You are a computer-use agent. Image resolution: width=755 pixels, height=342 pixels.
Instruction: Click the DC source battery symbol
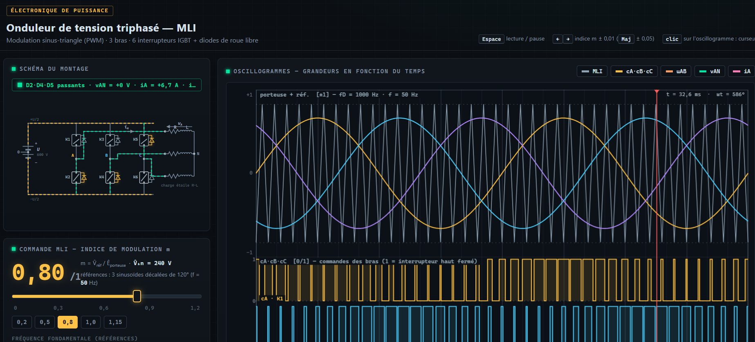point(28,152)
